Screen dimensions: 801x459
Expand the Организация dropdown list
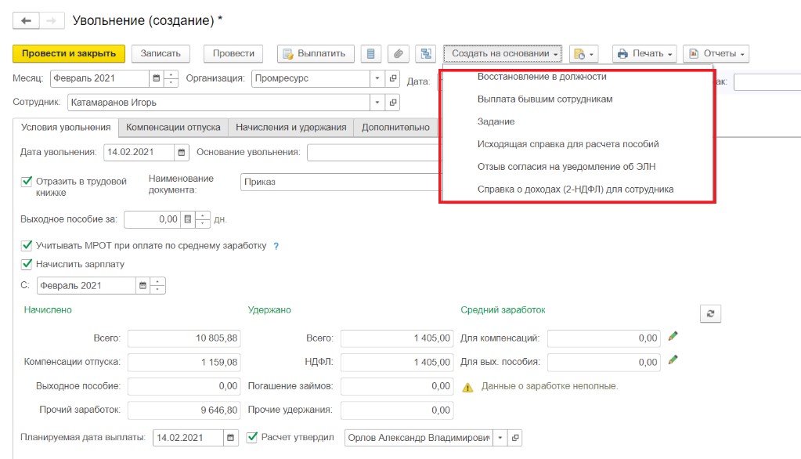click(x=377, y=78)
